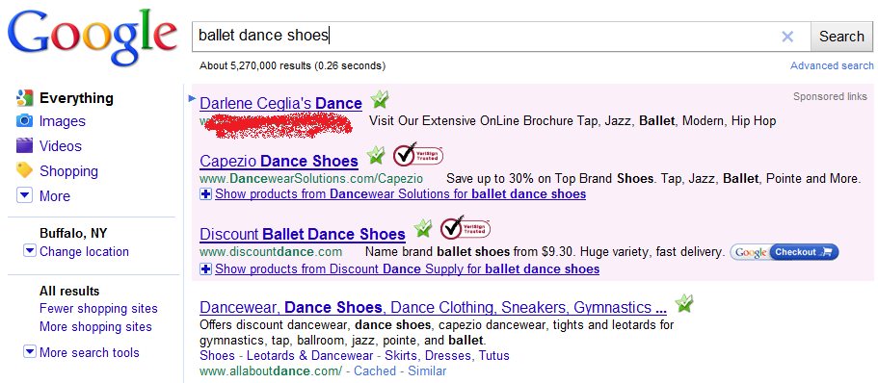This screenshot has height=383, width=878.
Task: Click More search tools link
Action: point(89,353)
